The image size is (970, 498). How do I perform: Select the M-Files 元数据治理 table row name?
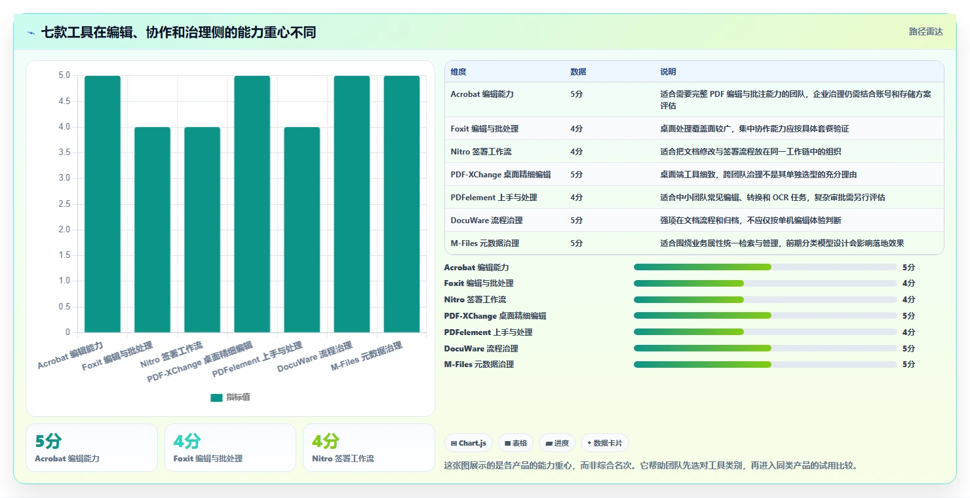pyautogui.click(x=485, y=243)
